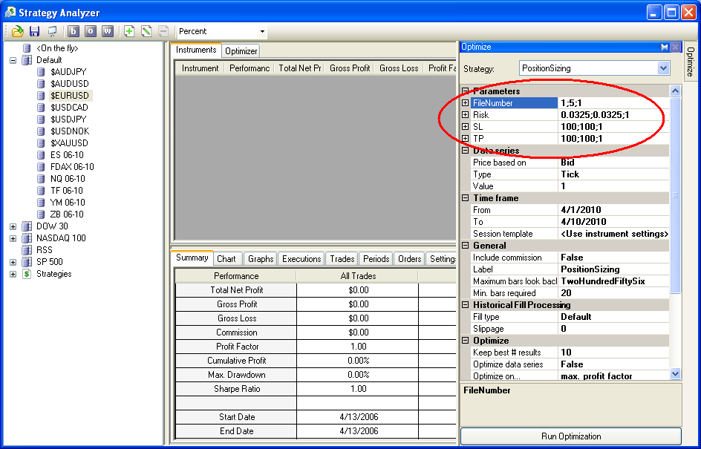The height and width of the screenshot is (449, 701).
Task: Click the 'w' walk forward toolbar button
Action: (108, 31)
